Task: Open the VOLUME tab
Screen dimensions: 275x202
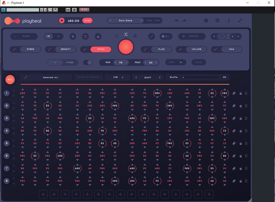Action: point(196,49)
